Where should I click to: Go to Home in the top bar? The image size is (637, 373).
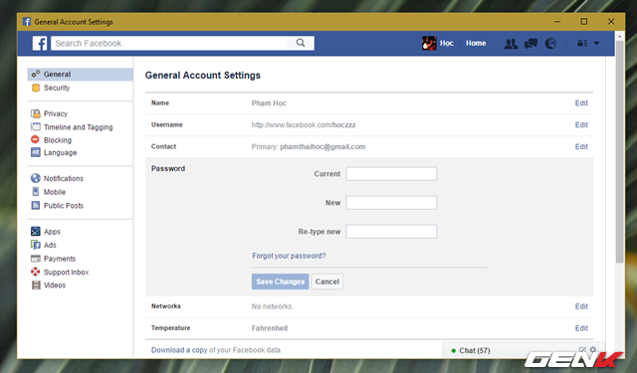(476, 43)
